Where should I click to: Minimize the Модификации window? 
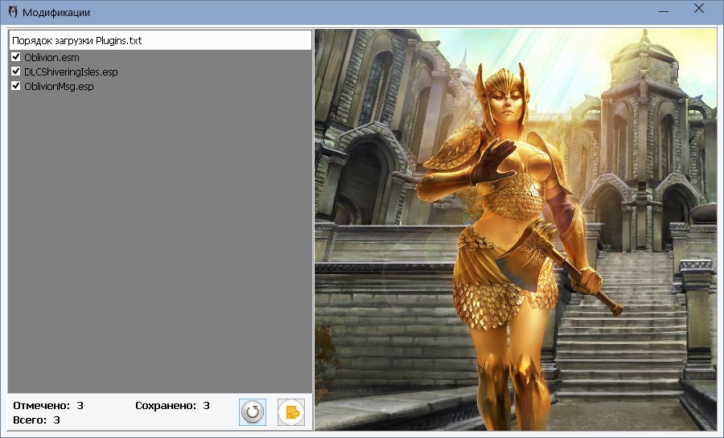664,11
